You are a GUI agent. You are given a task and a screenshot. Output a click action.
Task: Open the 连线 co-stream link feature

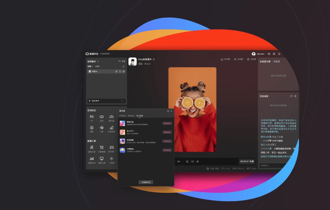pos(102,118)
